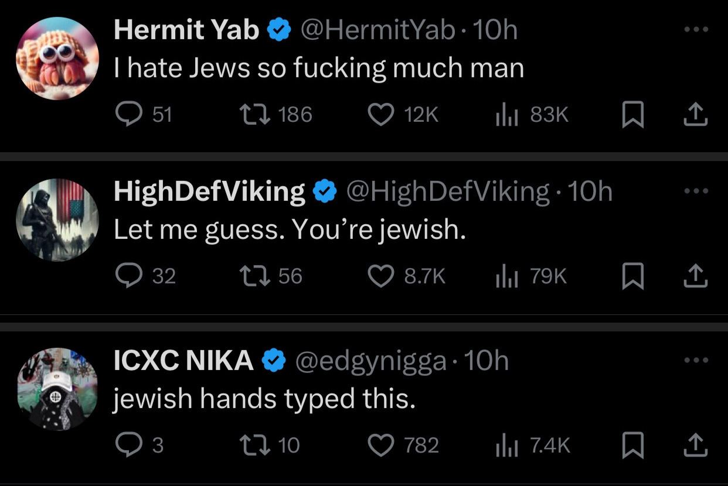The height and width of the screenshot is (486, 728).
Task: Bookmark HighDefViking's post
Action: tap(632, 276)
